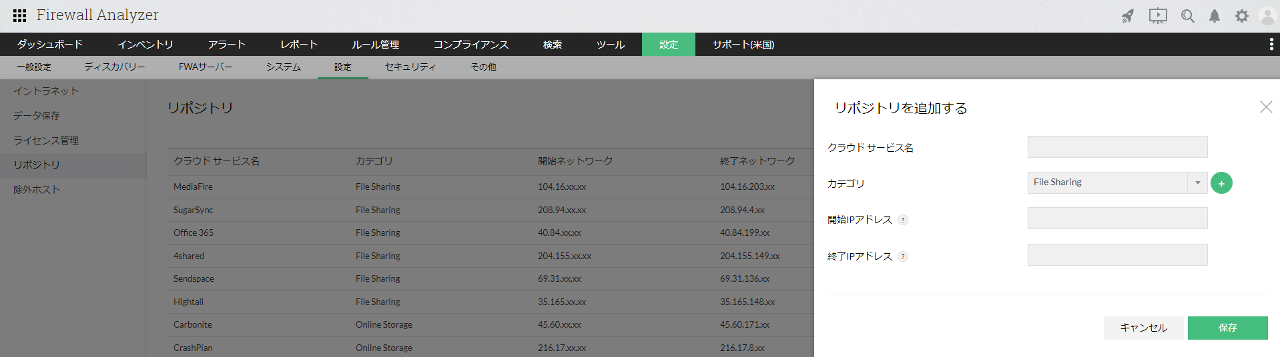1280x357 pixels.
Task: Open the settings gear icon
Action: [x=1241, y=16]
